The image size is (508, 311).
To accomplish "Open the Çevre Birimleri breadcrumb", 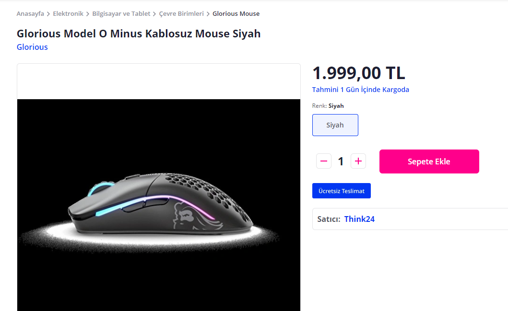I will [181, 14].
